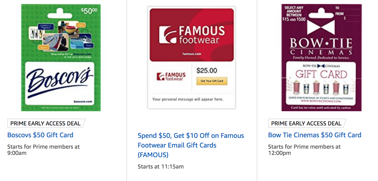Click the Famous Footwear gift card thumbnail
378x181 pixels.
191,57
